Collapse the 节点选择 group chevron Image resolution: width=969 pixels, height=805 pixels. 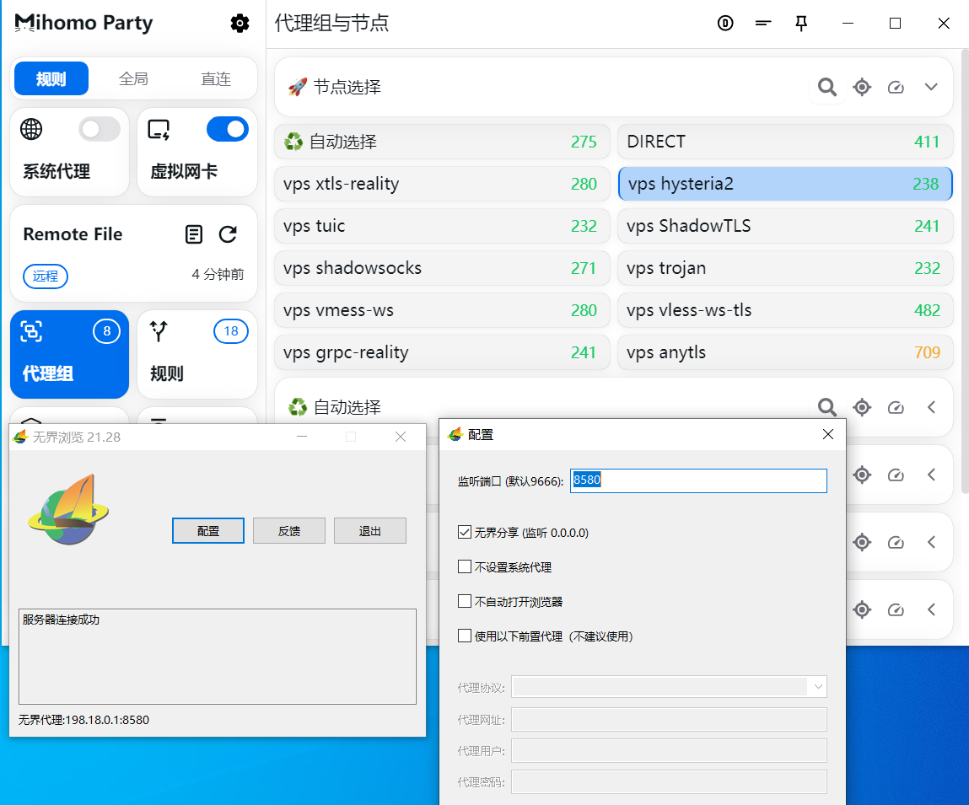[931, 87]
